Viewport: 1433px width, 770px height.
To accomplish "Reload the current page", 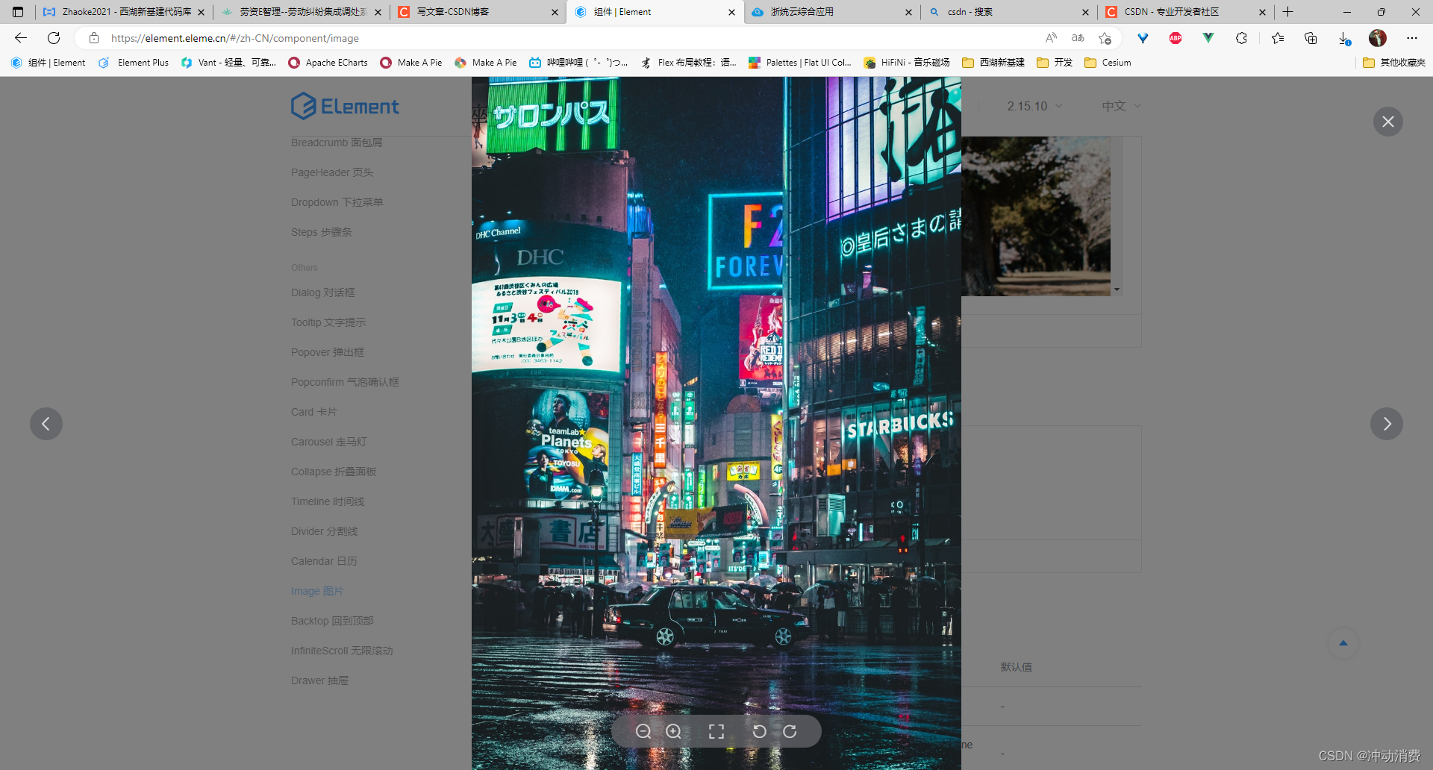I will tap(54, 38).
